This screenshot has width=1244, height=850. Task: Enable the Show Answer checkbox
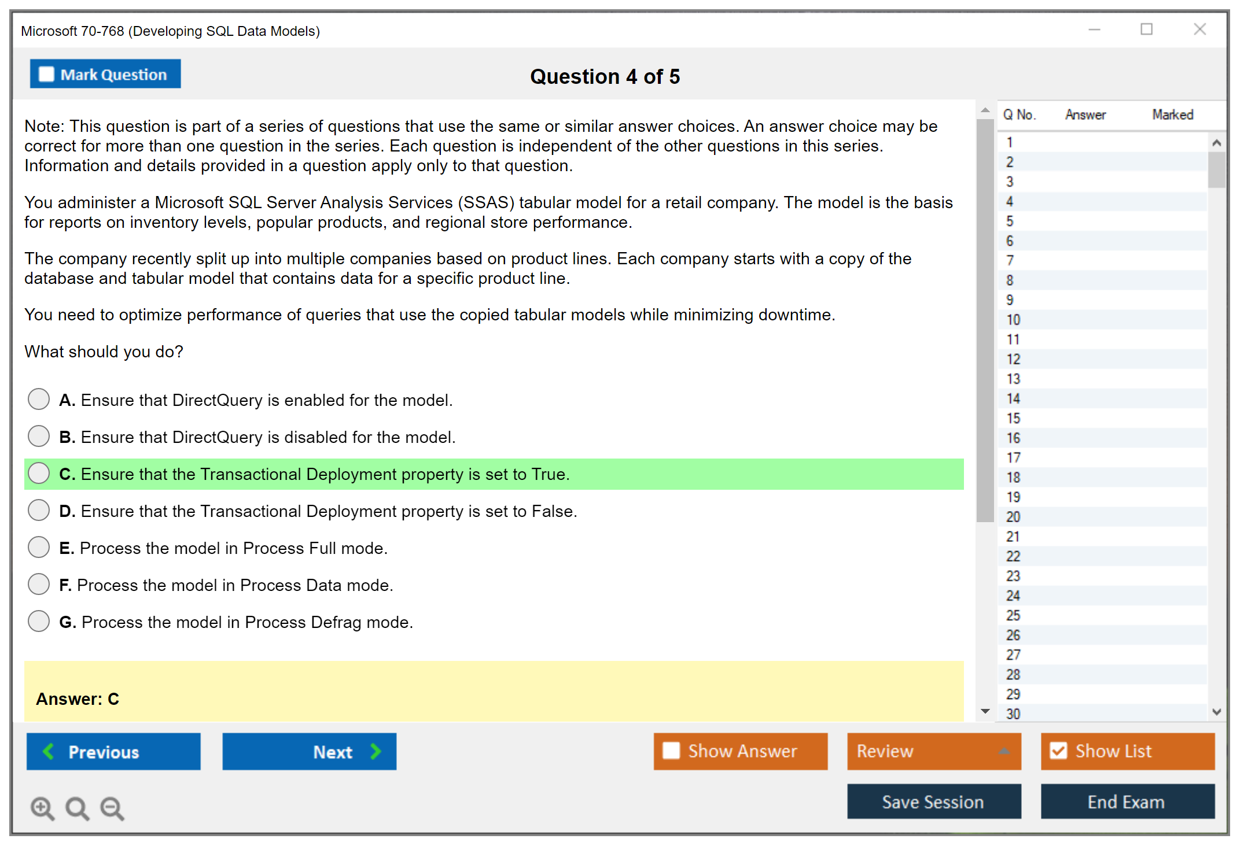tap(671, 751)
